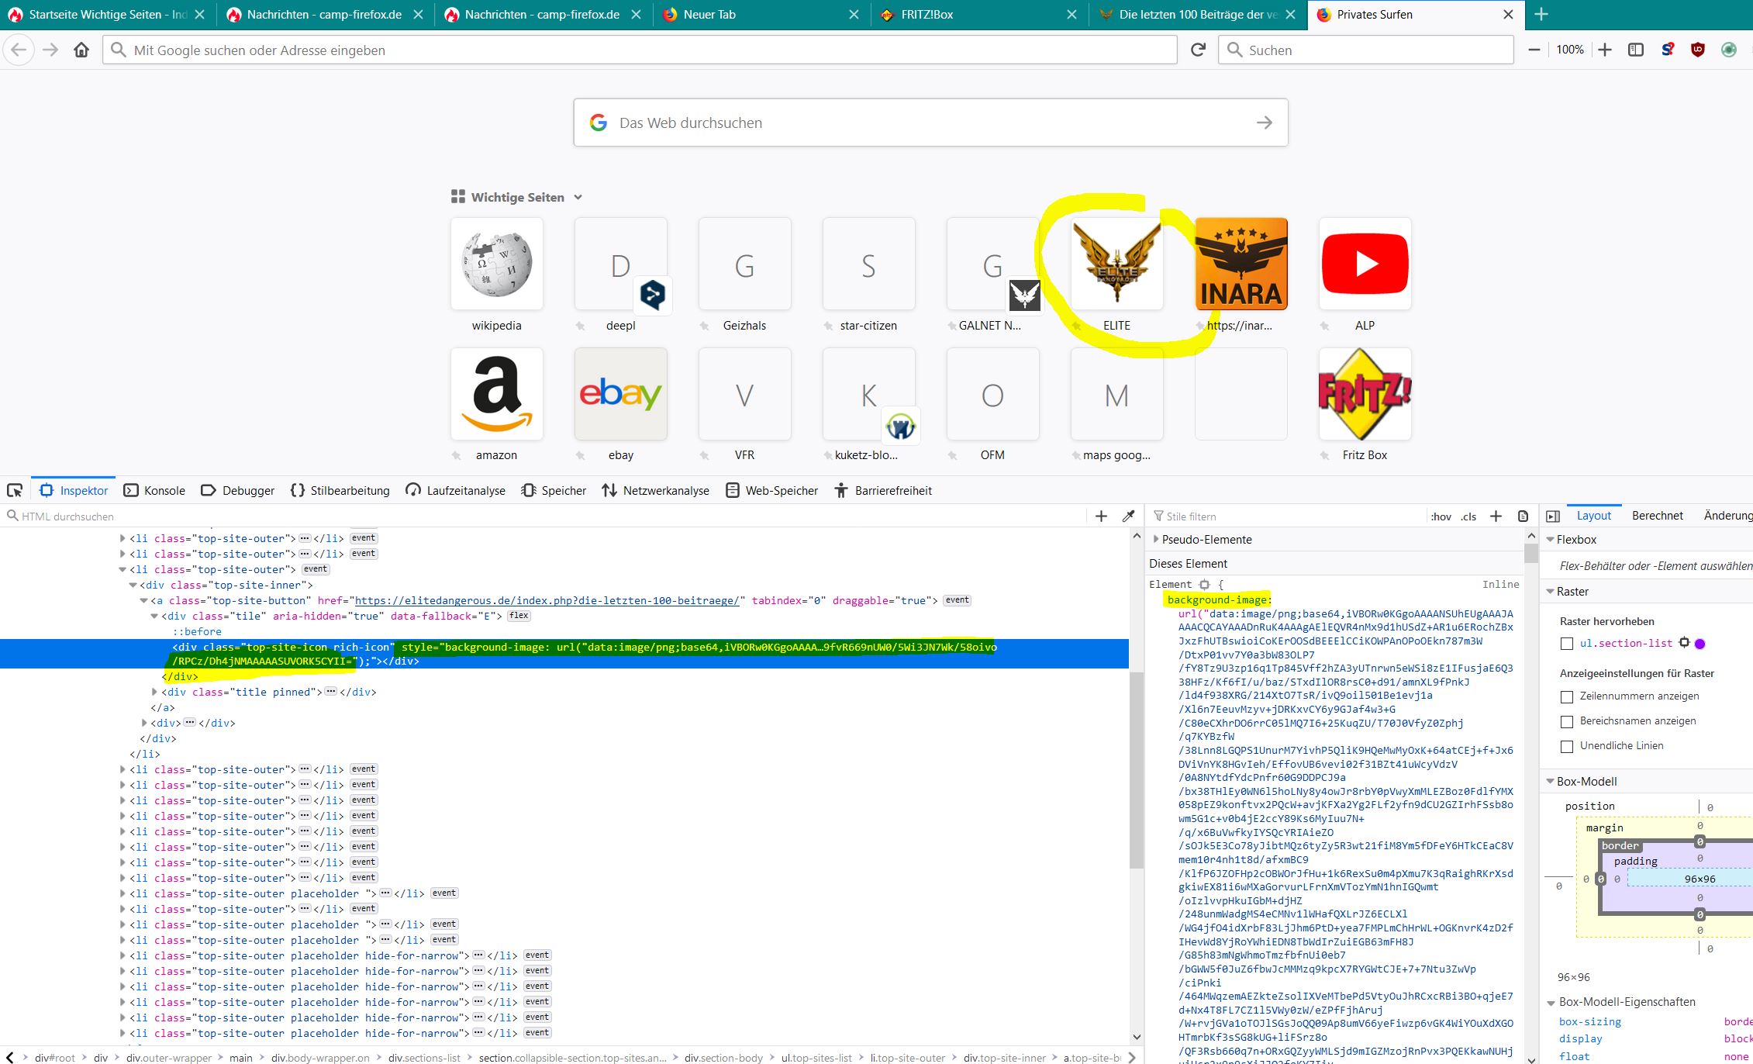
Task: Click the purple grid color swatch
Action: pos(1700,644)
